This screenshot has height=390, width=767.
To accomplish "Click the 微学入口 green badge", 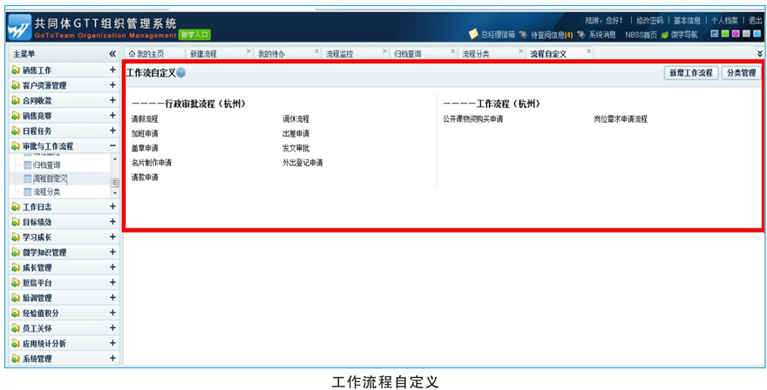I will pyautogui.click(x=195, y=35).
